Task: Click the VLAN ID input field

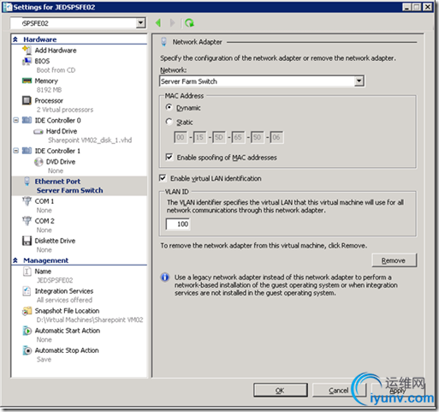Action: 178,224
